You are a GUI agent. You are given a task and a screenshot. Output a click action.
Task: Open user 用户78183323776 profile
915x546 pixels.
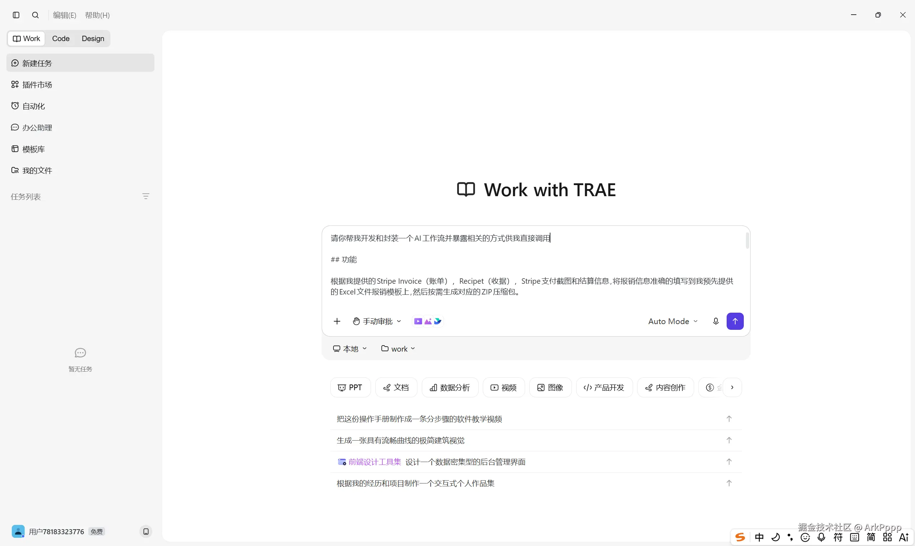(58, 531)
